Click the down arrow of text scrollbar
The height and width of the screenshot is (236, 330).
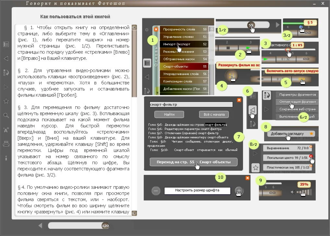[134, 213]
